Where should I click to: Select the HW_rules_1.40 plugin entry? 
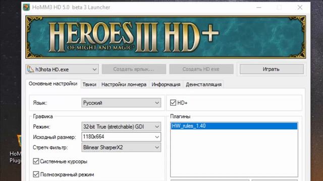pos(234,126)
